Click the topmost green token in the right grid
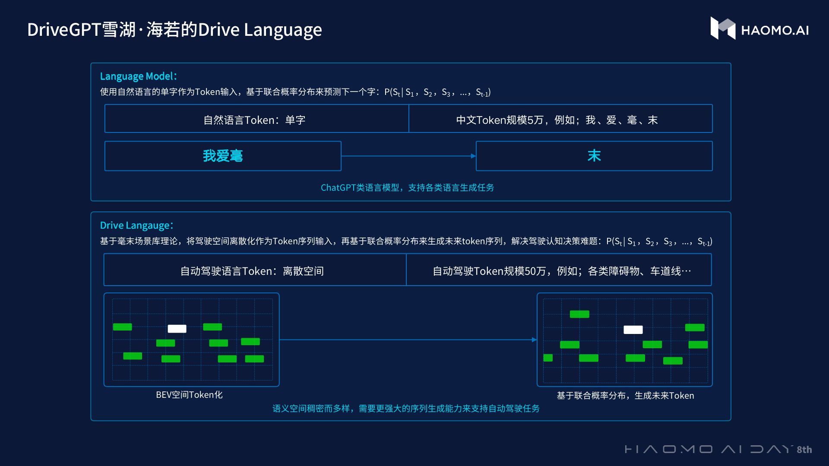This screenshot has width=829, height=466. click(x=579, y=315)
